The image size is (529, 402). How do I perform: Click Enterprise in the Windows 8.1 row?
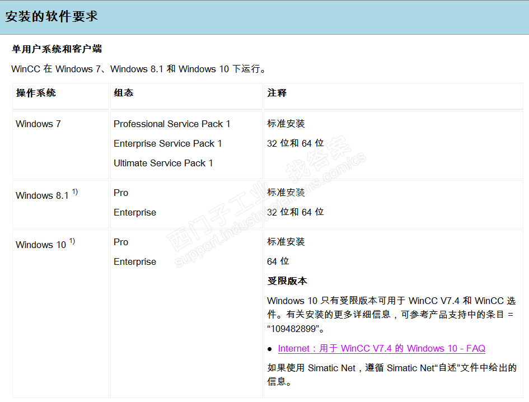click(x=135, y=212)
